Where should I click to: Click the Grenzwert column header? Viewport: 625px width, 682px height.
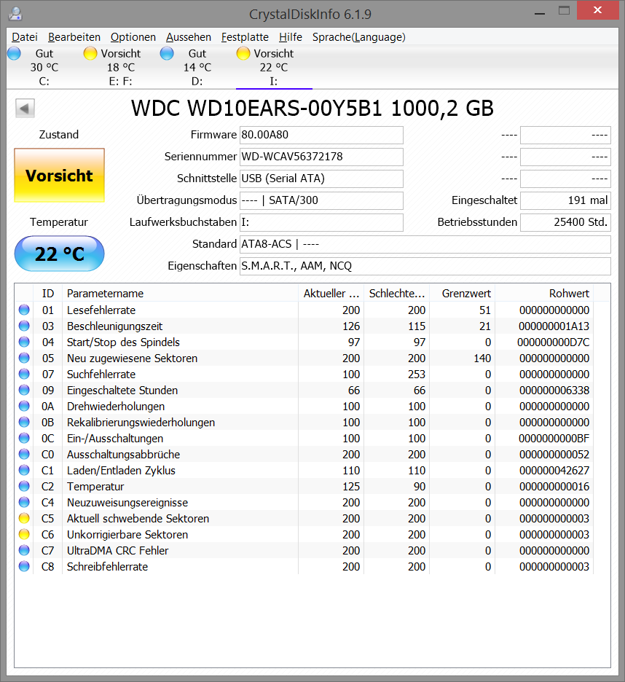[463, 294]
